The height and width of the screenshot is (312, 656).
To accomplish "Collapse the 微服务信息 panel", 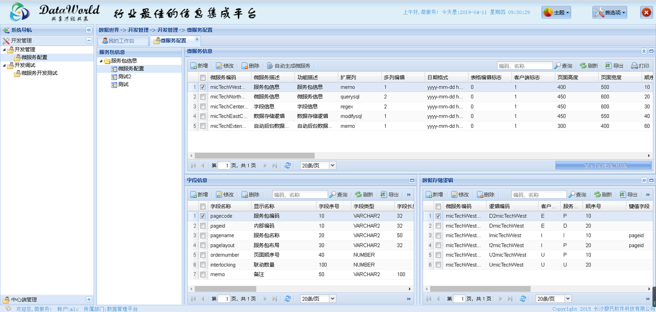I will tap(644, 51).
